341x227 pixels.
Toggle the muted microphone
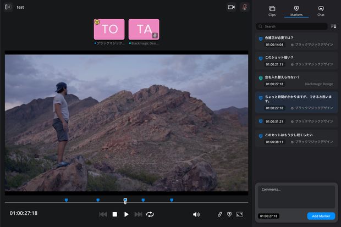pos(245,7)
